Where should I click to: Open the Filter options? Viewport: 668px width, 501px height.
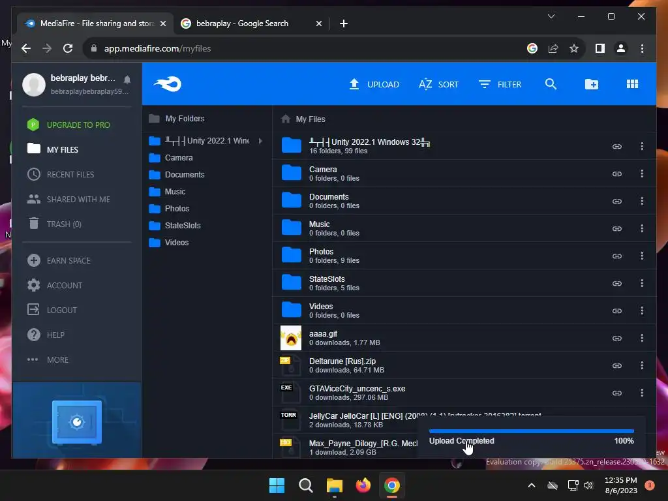click(500, 84)
